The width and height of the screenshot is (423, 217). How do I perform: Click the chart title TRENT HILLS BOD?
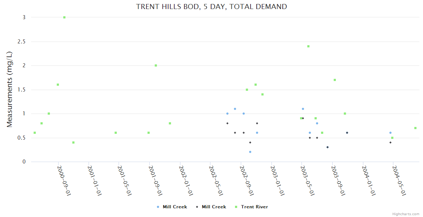point(211,7)
